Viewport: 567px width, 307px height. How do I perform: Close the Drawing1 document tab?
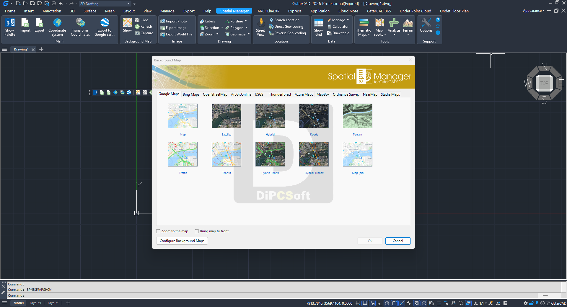pos(33,50)
